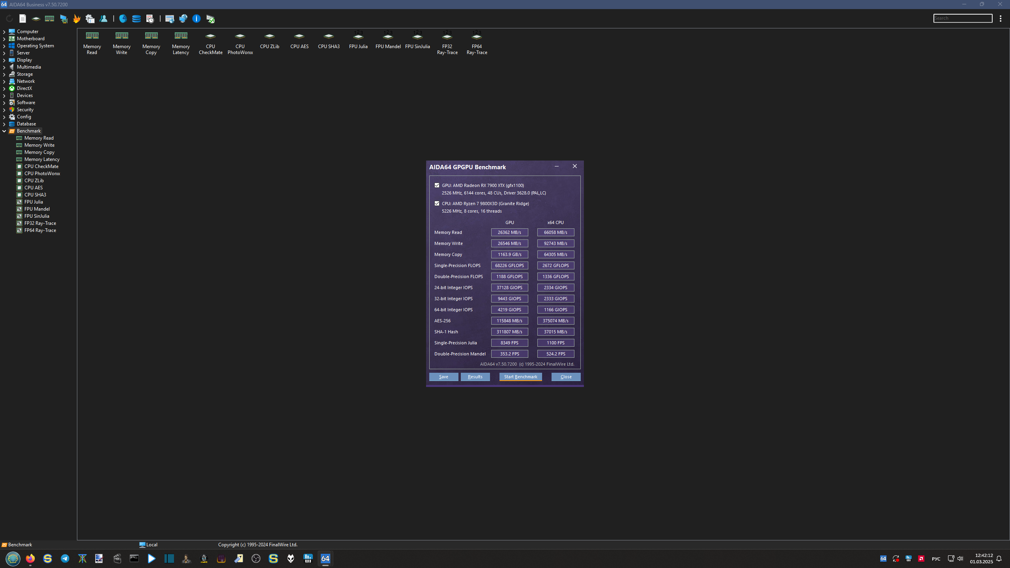The image size is (1010, 568).
Task: Expand the Storage tree node
Action: (x=4, y=74)
